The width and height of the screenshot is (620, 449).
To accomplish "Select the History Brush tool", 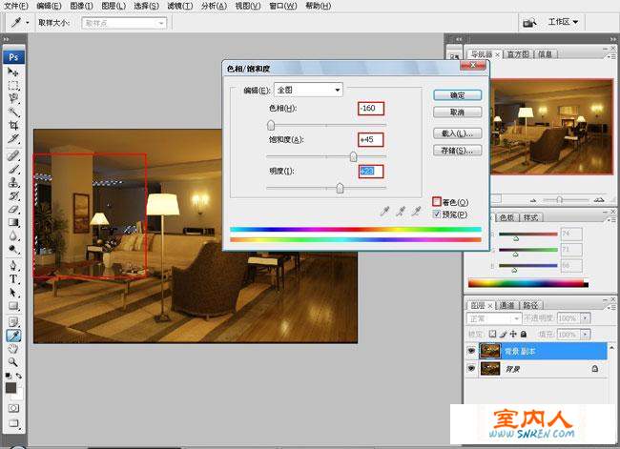I will coord(13,196).
